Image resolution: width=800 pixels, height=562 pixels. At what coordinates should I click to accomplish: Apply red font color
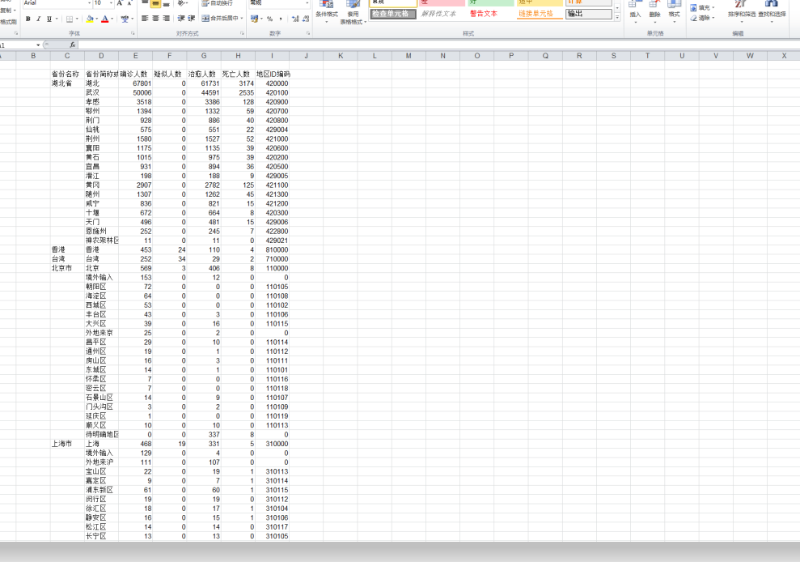104,19
